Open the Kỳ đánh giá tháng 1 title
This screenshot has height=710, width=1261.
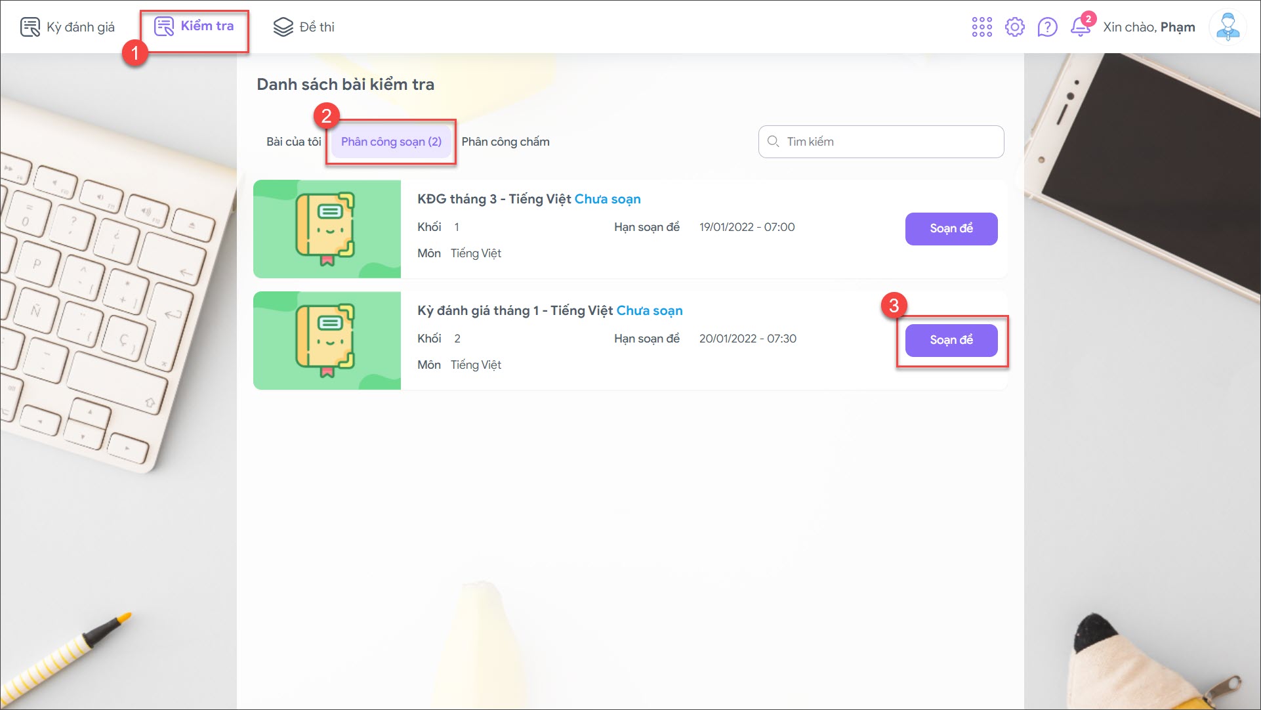click(515, 310)
